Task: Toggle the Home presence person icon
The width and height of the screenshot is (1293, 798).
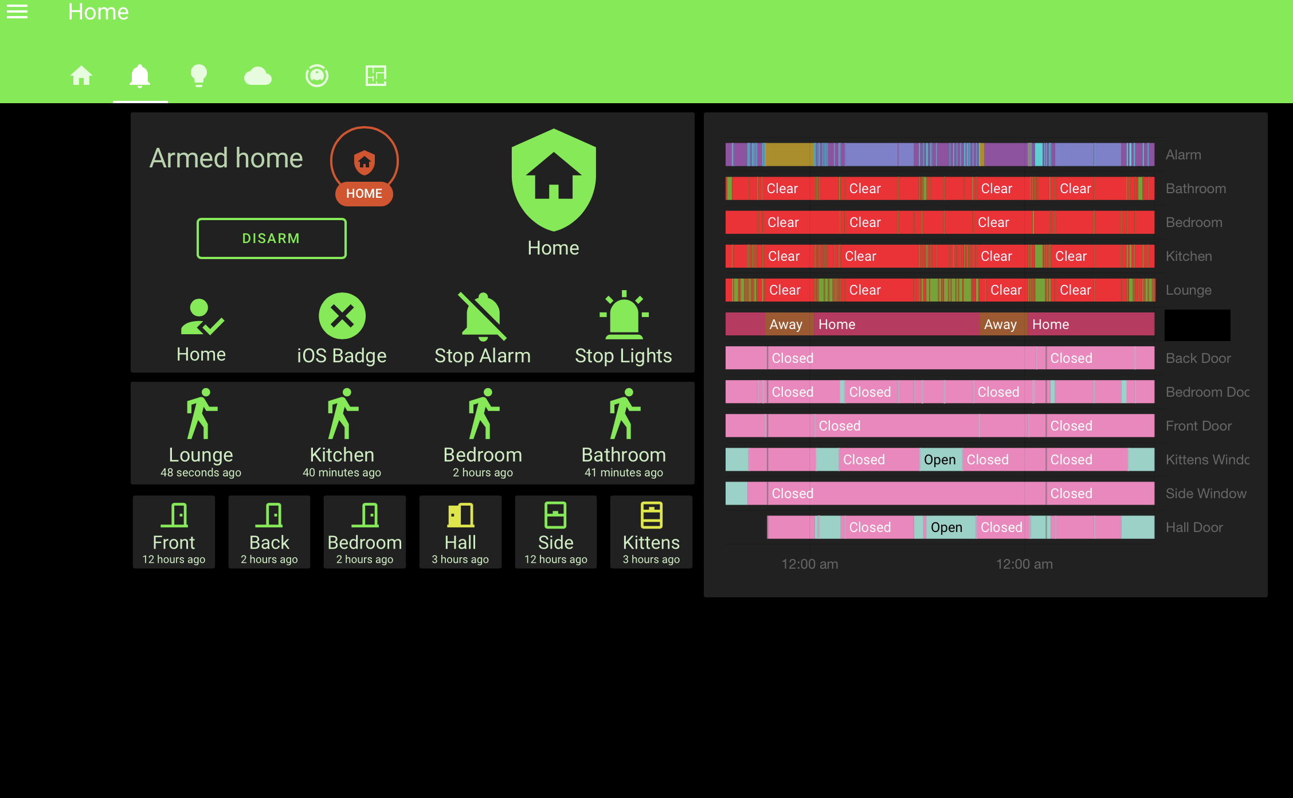Action: pos(201,317)
